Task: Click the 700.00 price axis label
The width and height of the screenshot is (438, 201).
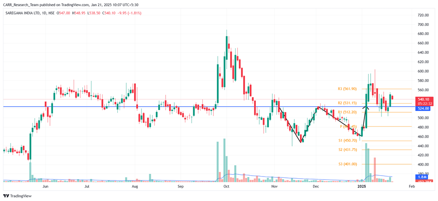Action: [x=424, y=24]
